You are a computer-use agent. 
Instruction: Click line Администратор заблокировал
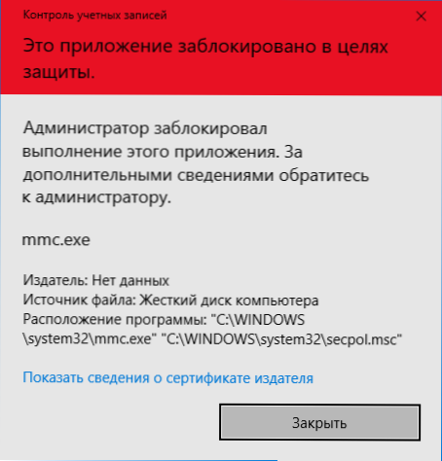tap(145, 128)
